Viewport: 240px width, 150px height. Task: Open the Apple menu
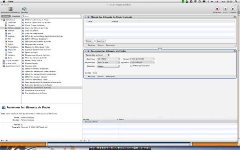[x=4, y=1]
